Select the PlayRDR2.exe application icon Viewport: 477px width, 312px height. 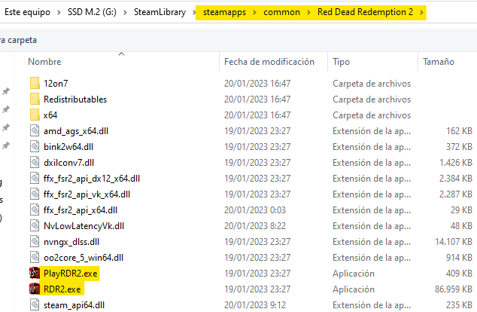click(35, 273)
